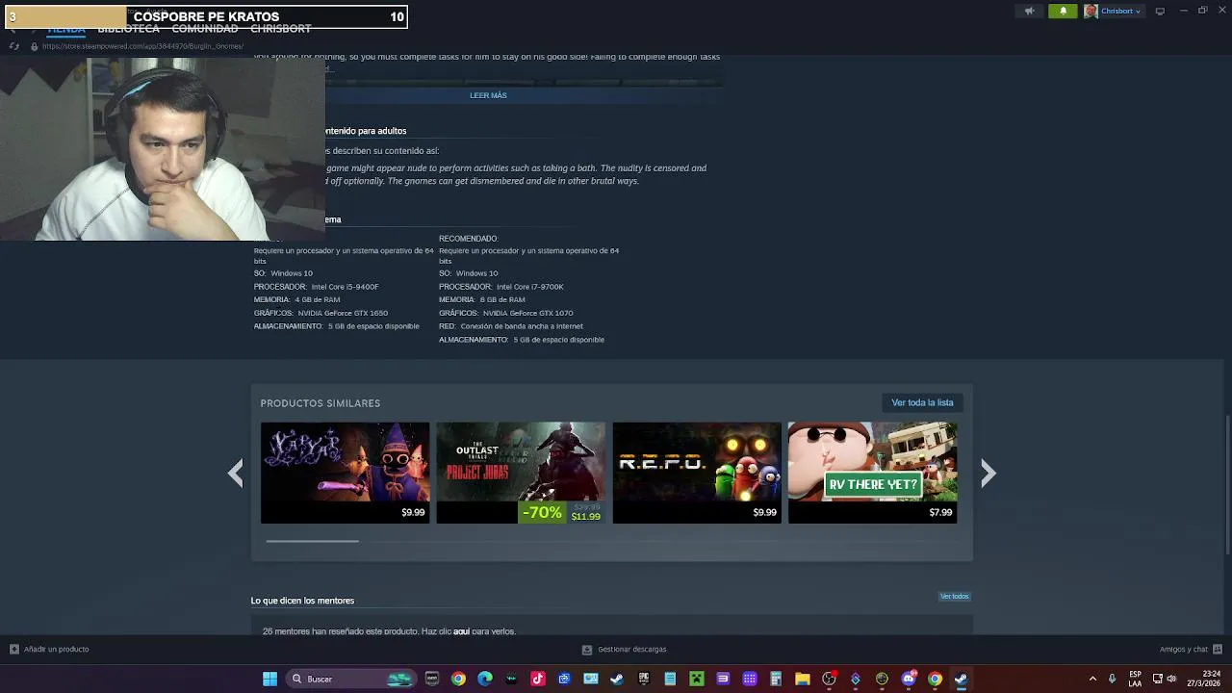Show previous similar products with left arrow
This screenshot has width=1232, height=693.
point(236,473)
